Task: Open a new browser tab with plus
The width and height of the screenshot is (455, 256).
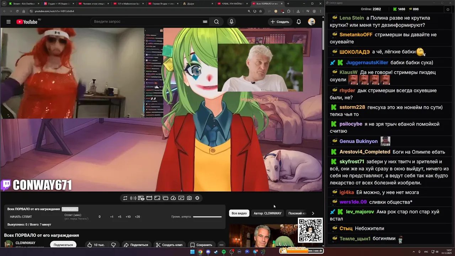Action: pos(288,4)
